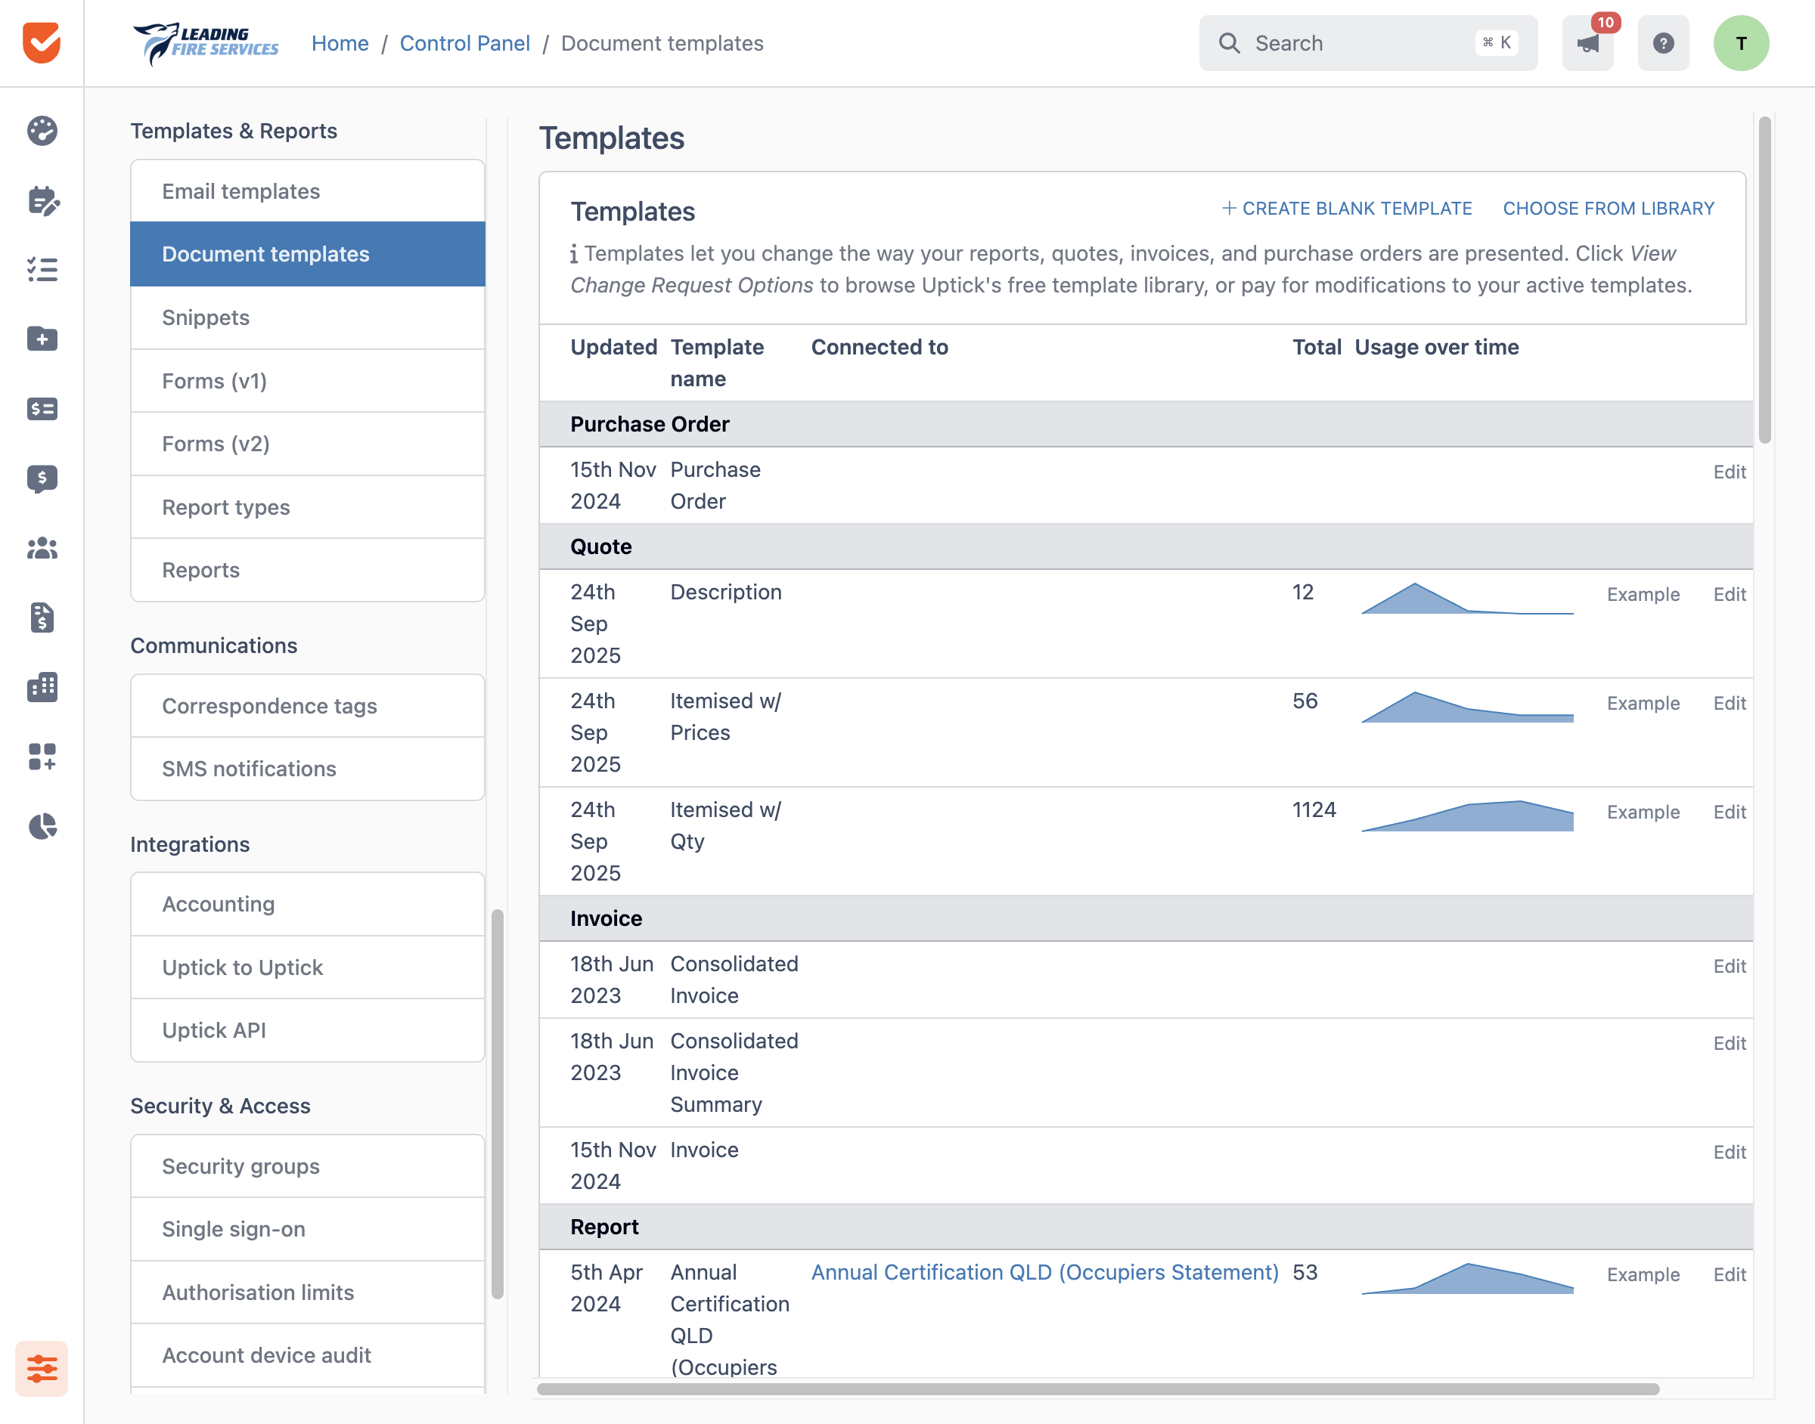Image resolution: width=1815 pixels, height=1424 pixels.
Task: Open Accounting integrations menu item
Action: click(308, 904)
